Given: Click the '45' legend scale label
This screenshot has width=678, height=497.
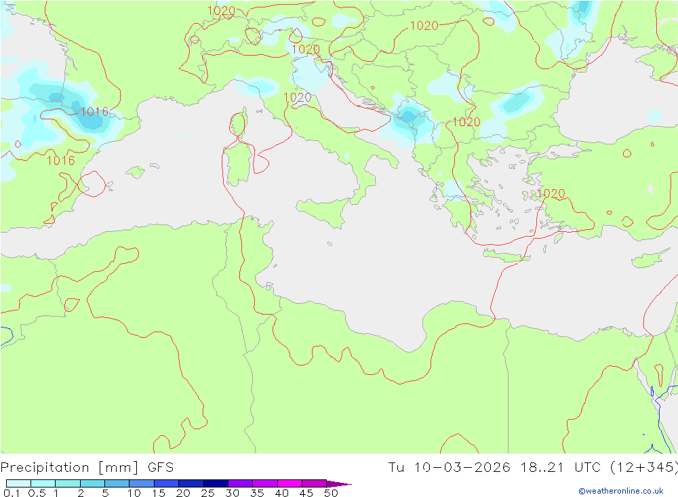Looking at the screenshot, I should pos(306,493).
